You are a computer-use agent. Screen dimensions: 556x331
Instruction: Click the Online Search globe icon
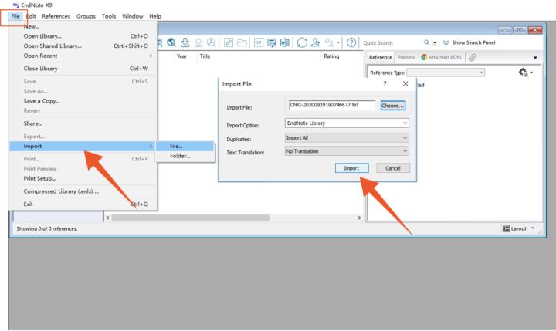(x=171, y=42)
